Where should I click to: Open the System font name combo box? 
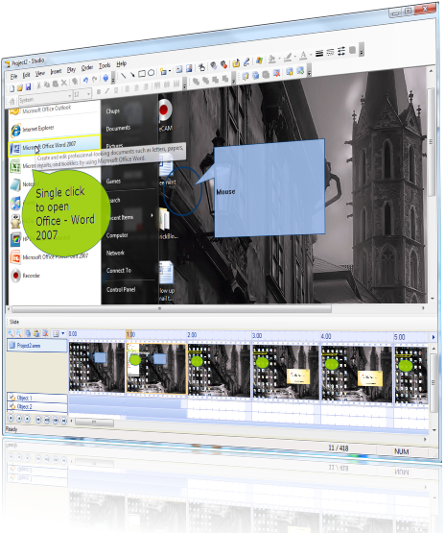coord(45,98)
